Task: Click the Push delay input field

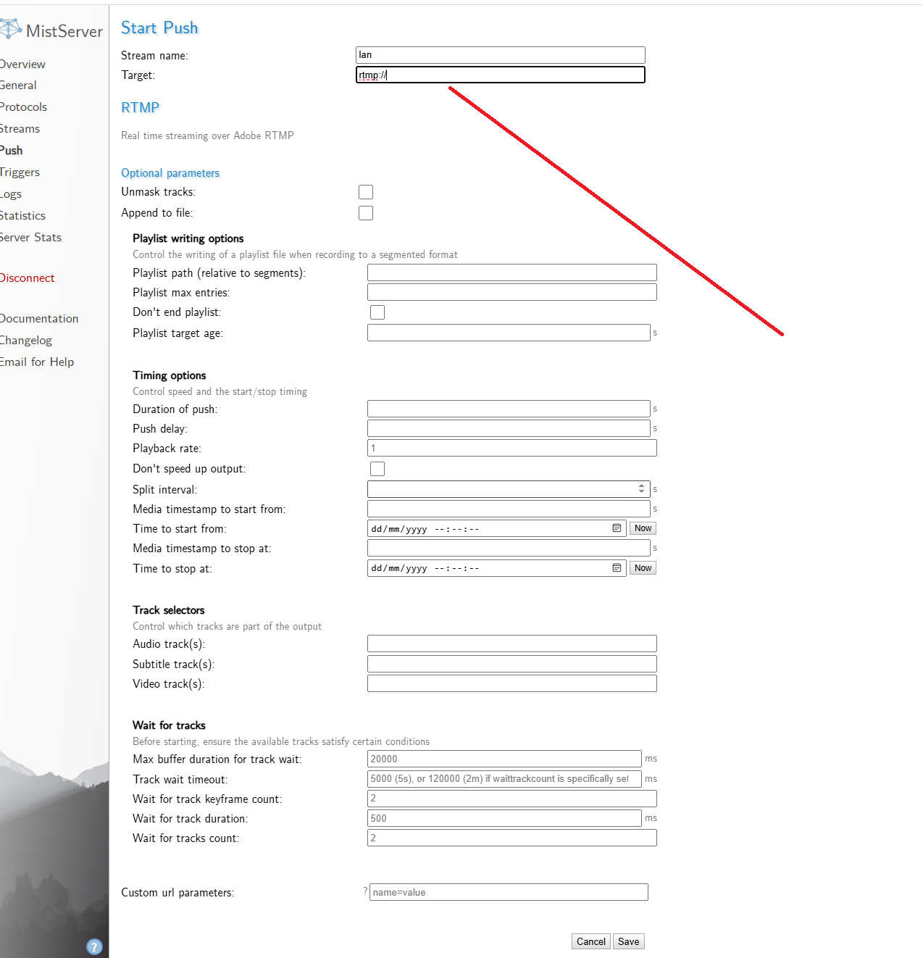Action: click(x=509, y=428)
